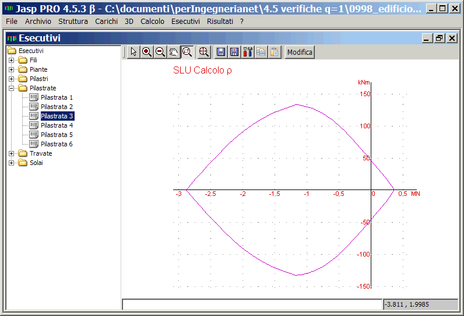Image resolution: width=464 pixels, height=316 pixels.
Task: Open Pilastrata 4 drawing
Action: click(x=57, y=125)
